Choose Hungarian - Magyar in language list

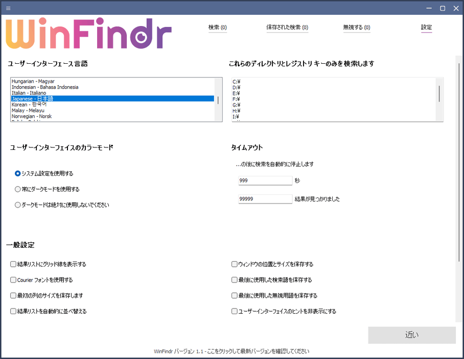[112, 81]
